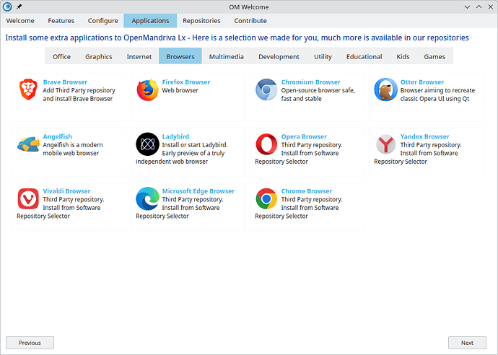Viewport: 498px width, 355px height.
Task: Minimize the OM Welcome window
Action: (467, 6)
